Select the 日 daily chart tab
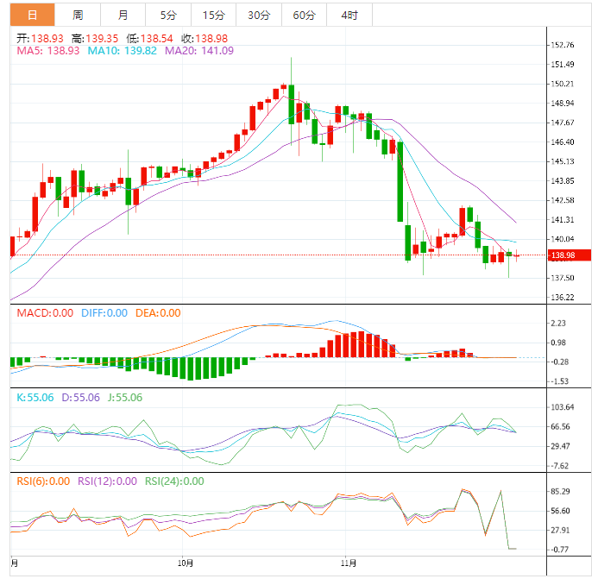The image size is (598, 585). [x=33, y=15]
